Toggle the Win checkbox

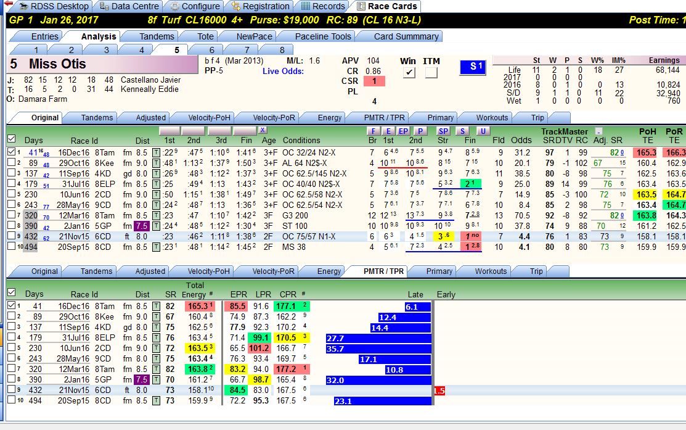tap(409, 72)
